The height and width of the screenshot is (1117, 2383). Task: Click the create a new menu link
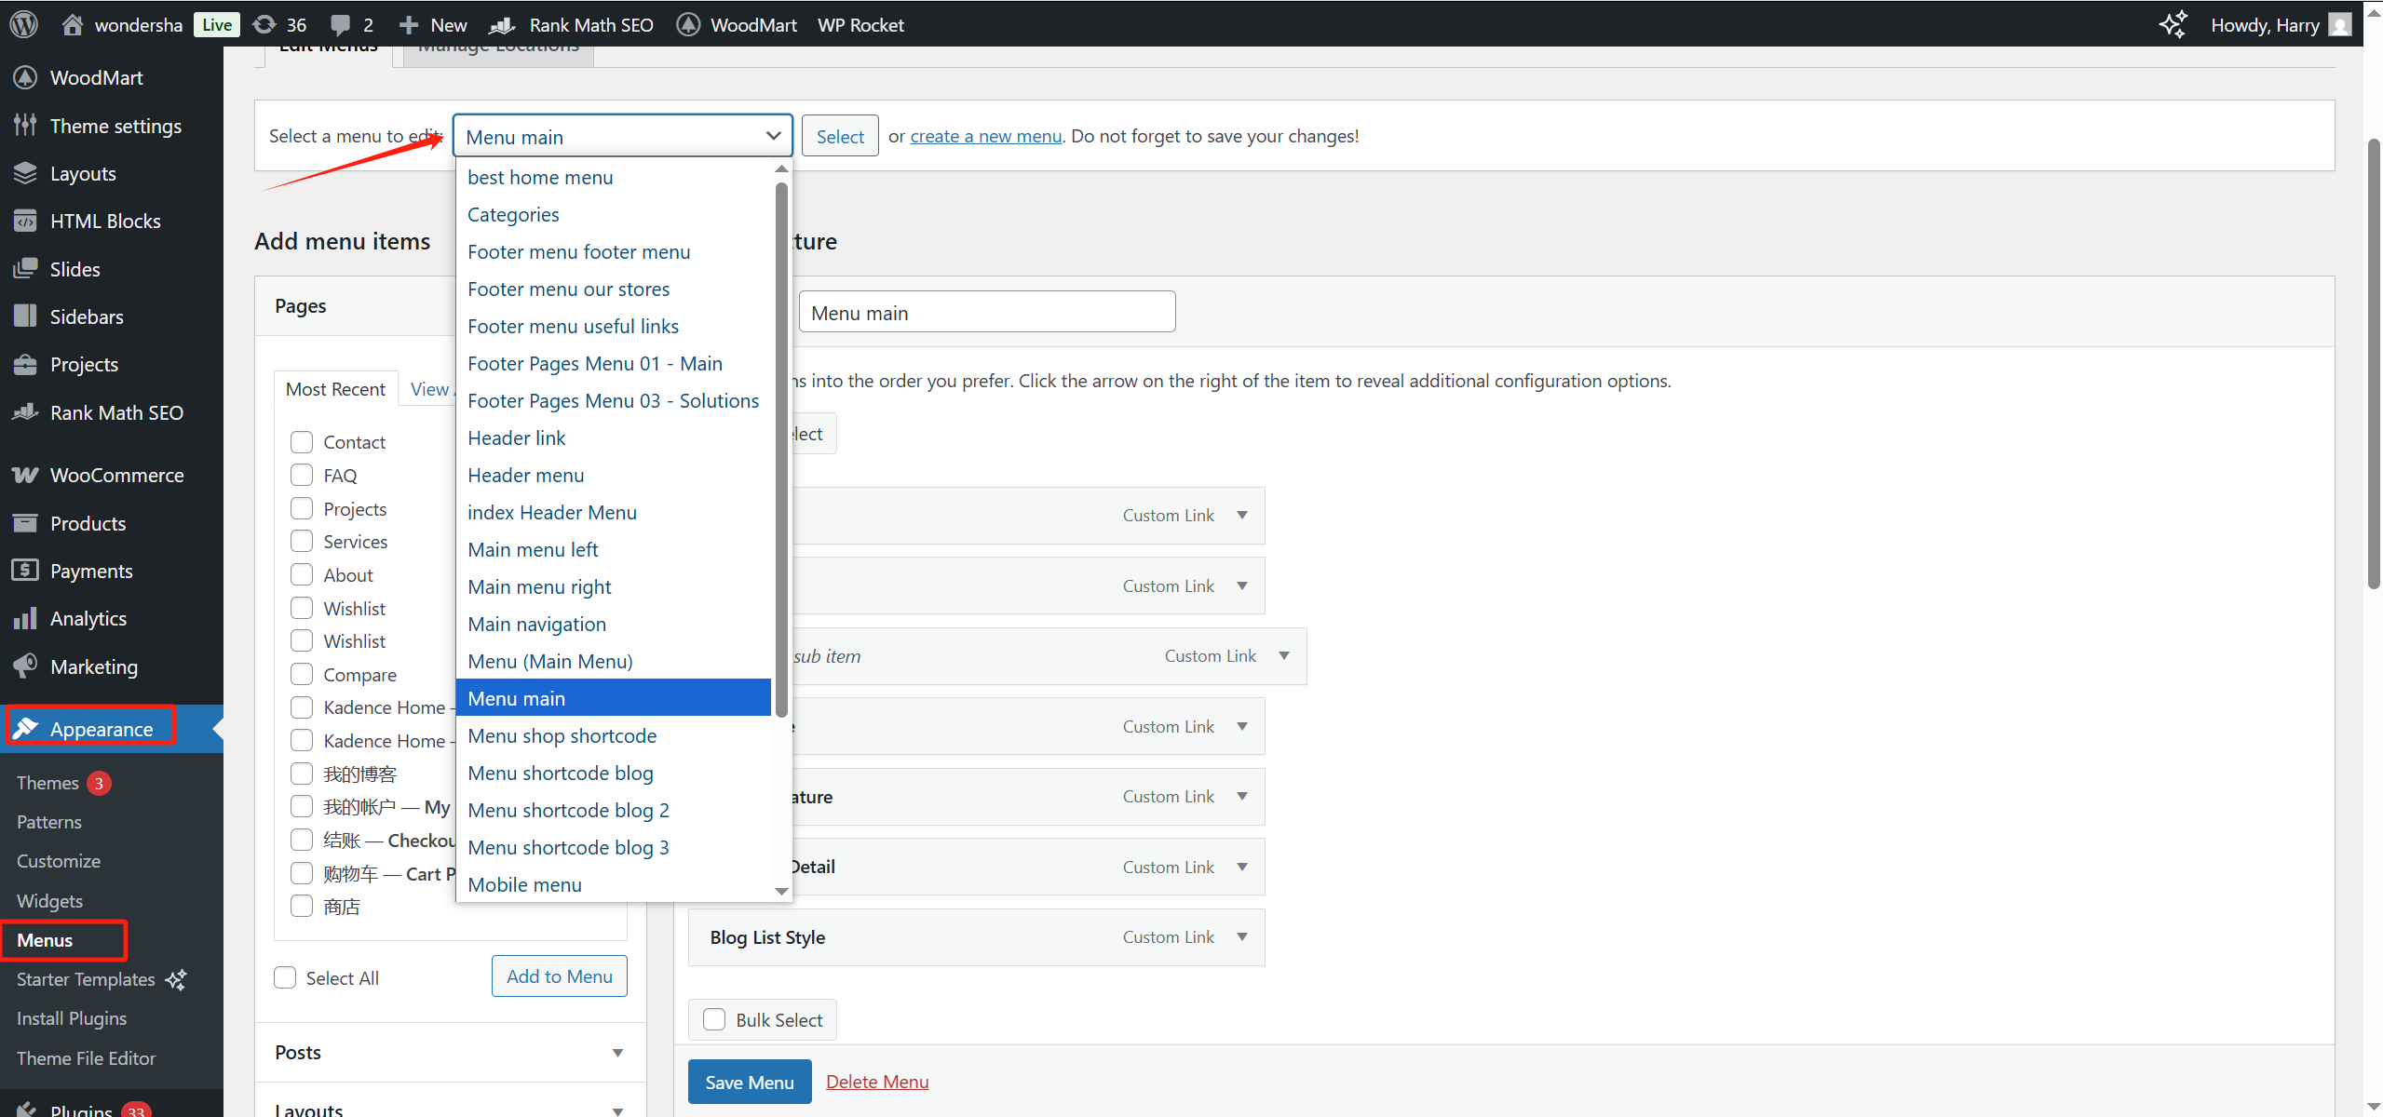coord(985,136)
